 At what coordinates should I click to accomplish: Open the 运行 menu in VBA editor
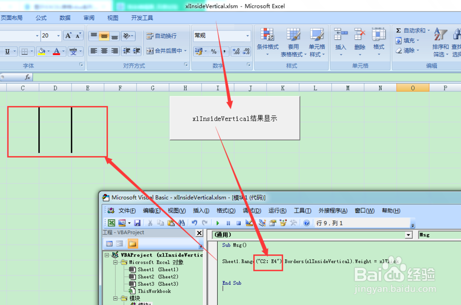(277, 211)
